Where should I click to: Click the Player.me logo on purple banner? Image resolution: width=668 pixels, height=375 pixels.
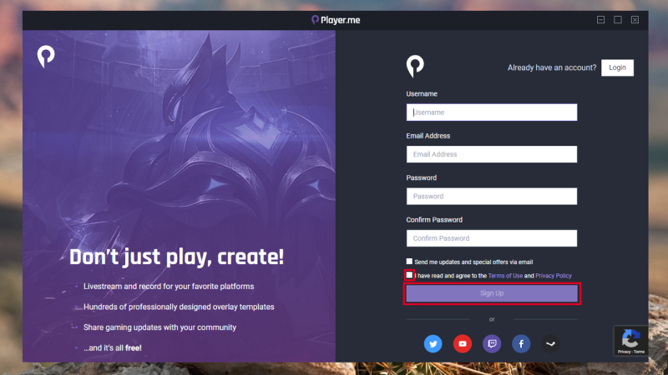point(46,57)
